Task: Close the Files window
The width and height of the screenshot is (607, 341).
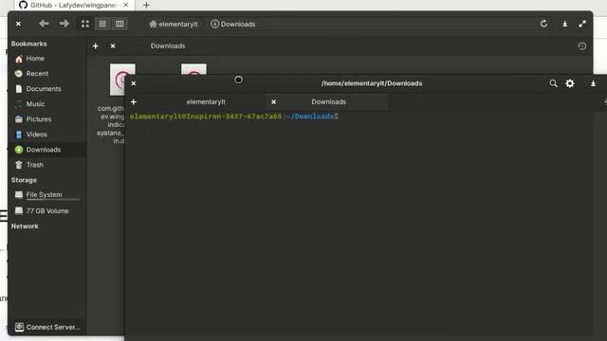Action: (18, 24)
